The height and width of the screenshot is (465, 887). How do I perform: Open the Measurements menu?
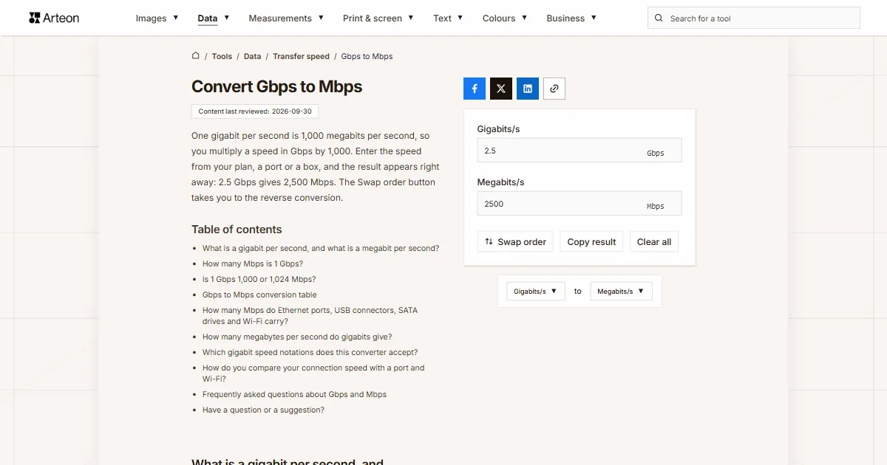point(286,18)
